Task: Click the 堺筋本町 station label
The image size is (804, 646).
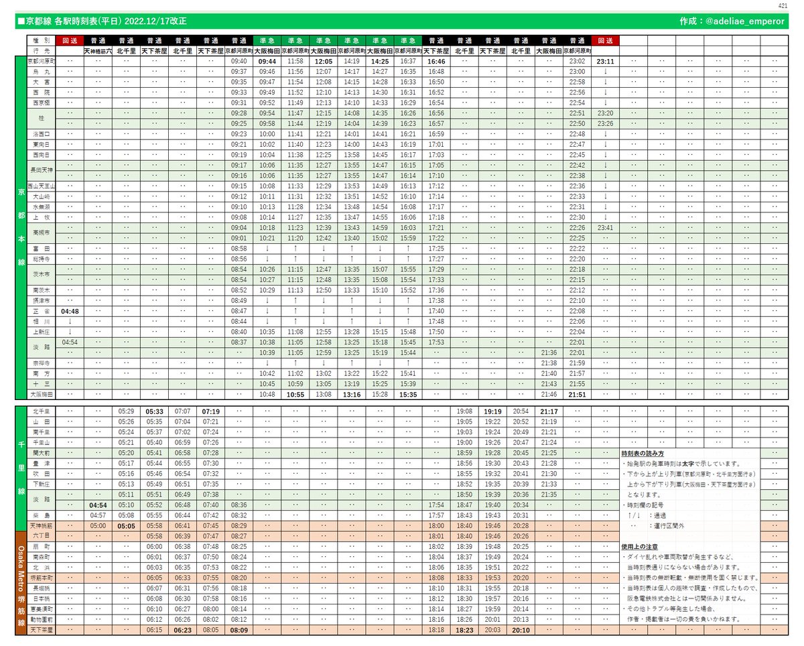Action: pyautogui.click(x=41, y=578)
